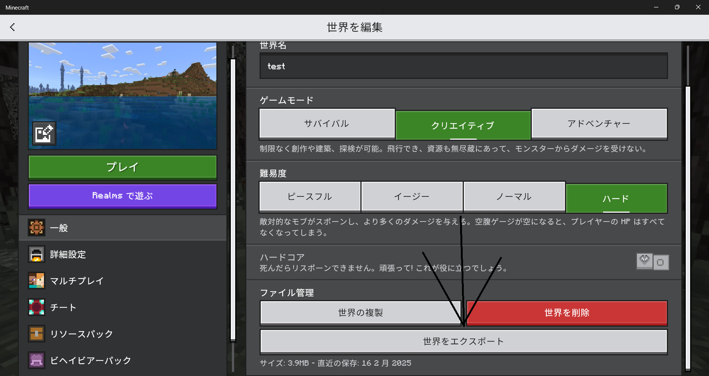Go back using the header back arrow
Image resolution: width=709 pixels, height=376 pixels.
[x=12, y=27]
